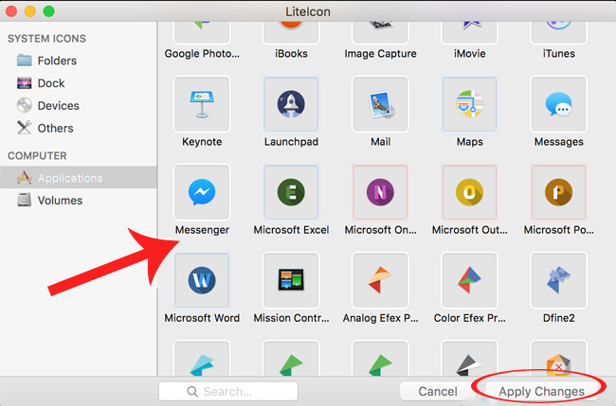Maximize the LiteIcon window

[x=48, y=11]
